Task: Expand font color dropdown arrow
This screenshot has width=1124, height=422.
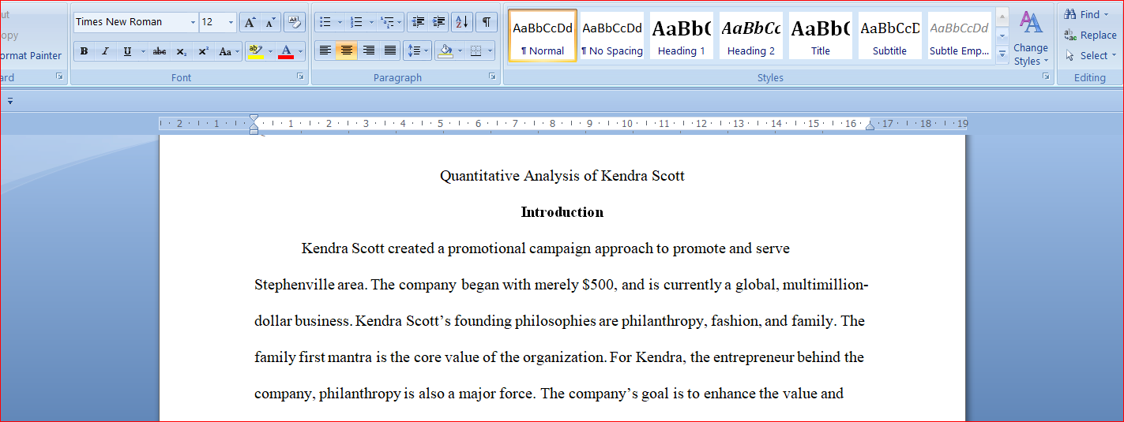Action: [x=301, y=51]
